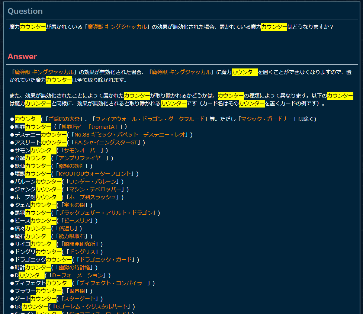
Task: Open 宝玉の樹 card link
Action: coord(74,205)
